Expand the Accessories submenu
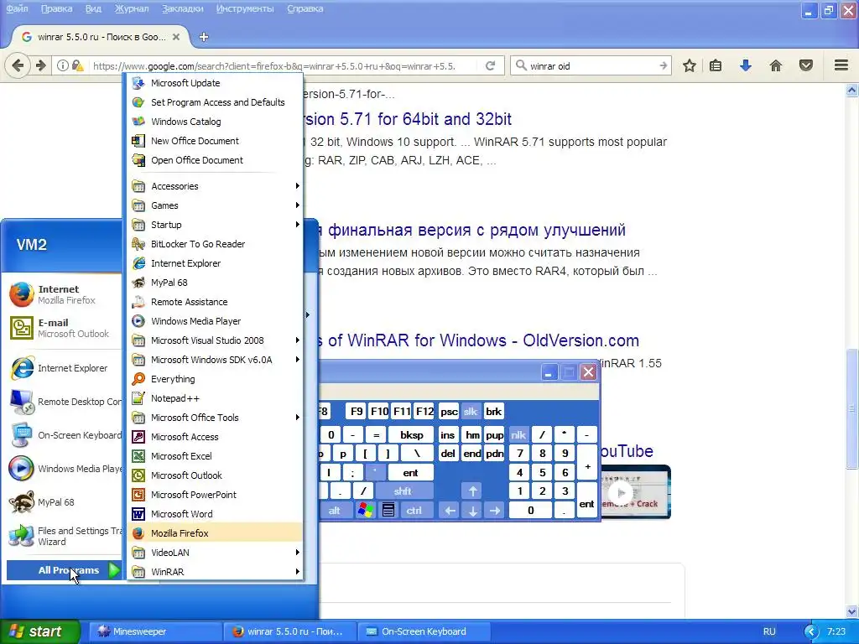This screenshot has width=859, height=644. (x=215, y=186)
